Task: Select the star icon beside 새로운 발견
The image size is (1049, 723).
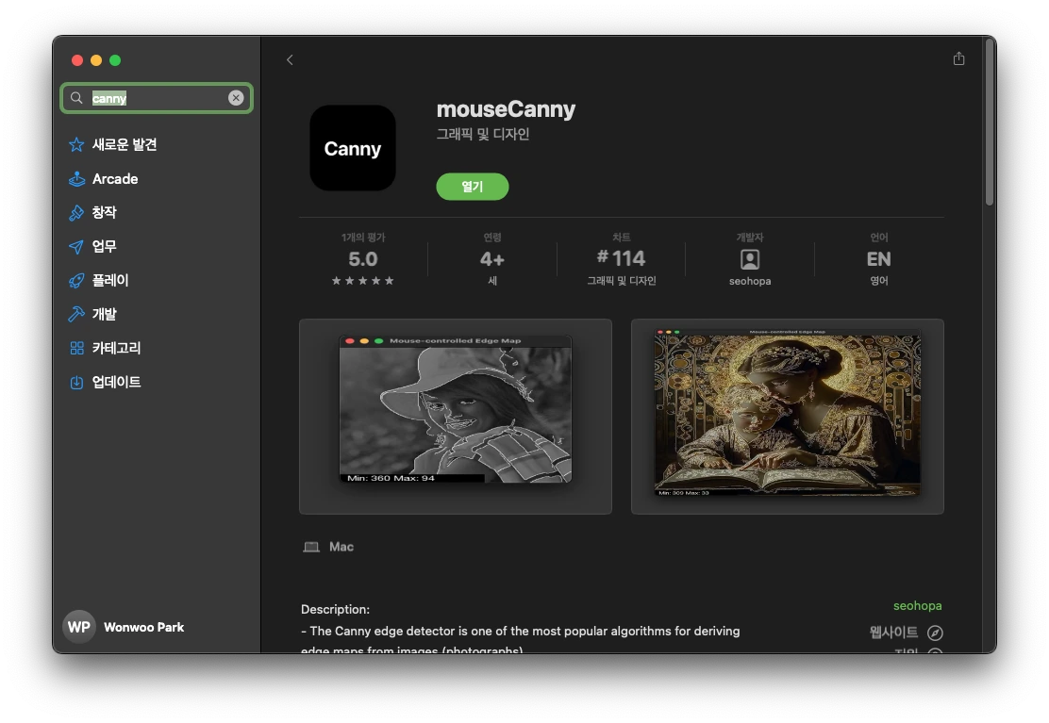Action: [76, 144]
